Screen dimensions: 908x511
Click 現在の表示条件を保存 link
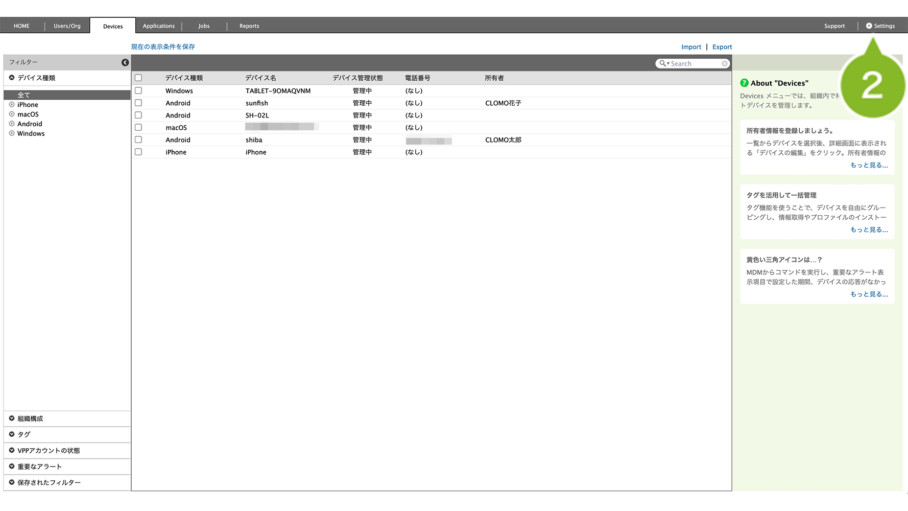coord(163,47)
